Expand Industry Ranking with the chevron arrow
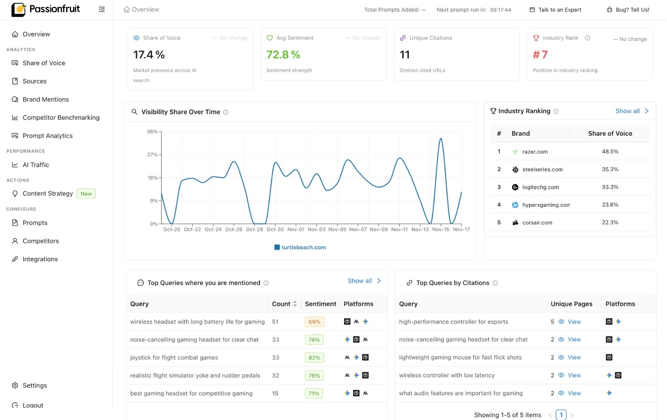The width and height of the screenshot is (667, 420). point(646,111)
